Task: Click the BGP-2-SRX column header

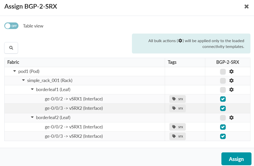Action: pos(227,62)
